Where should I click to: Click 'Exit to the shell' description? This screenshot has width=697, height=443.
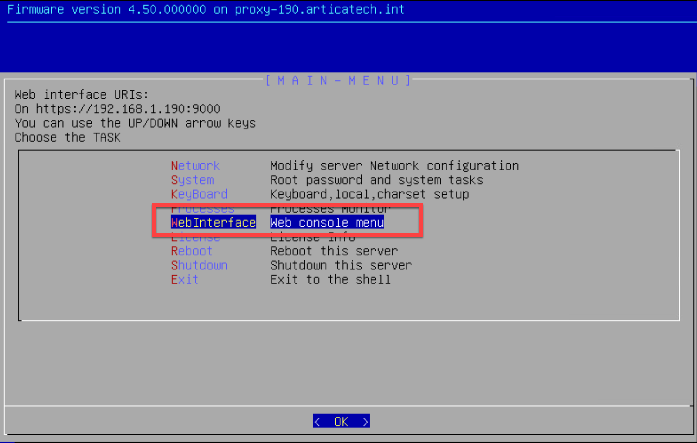331,279
